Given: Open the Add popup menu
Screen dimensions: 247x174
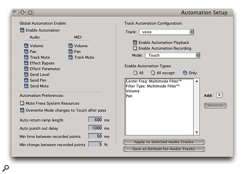Looking at the screenshot, I should tap(219, 95).
